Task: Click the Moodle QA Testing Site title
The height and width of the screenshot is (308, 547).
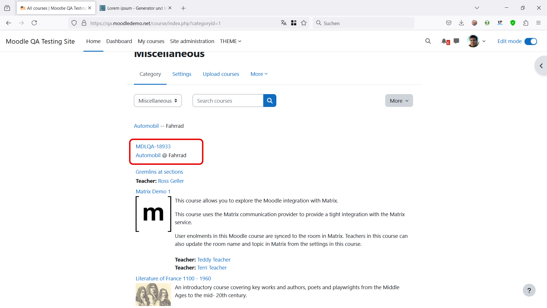Action: coord(40,41)
